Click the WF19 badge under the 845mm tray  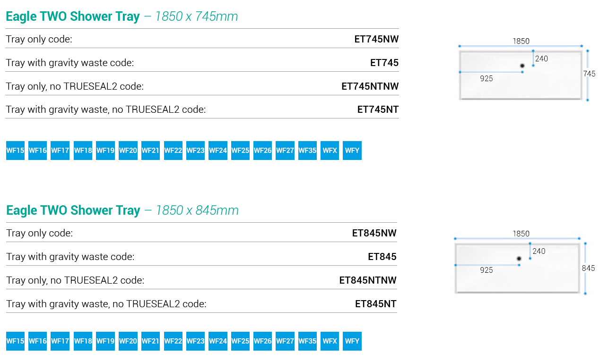click(x=105, y=341)
